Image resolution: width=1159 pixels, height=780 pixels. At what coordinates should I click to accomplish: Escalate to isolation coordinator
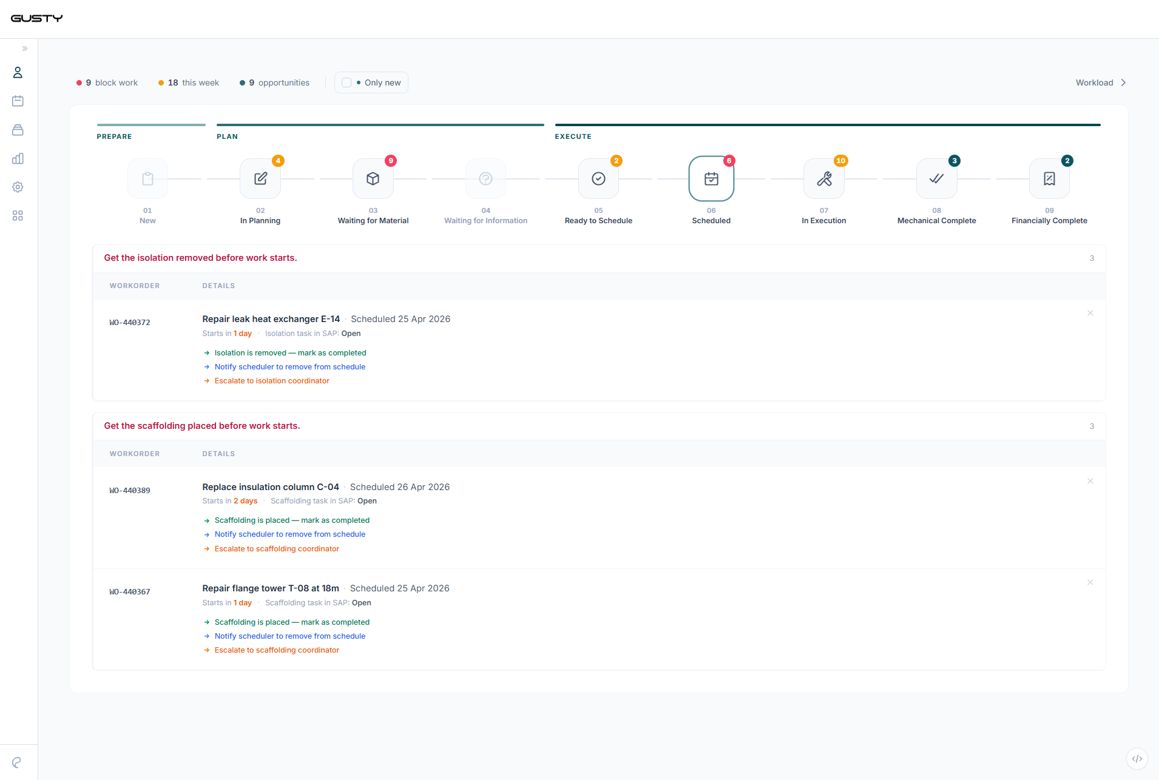point(266,381)
